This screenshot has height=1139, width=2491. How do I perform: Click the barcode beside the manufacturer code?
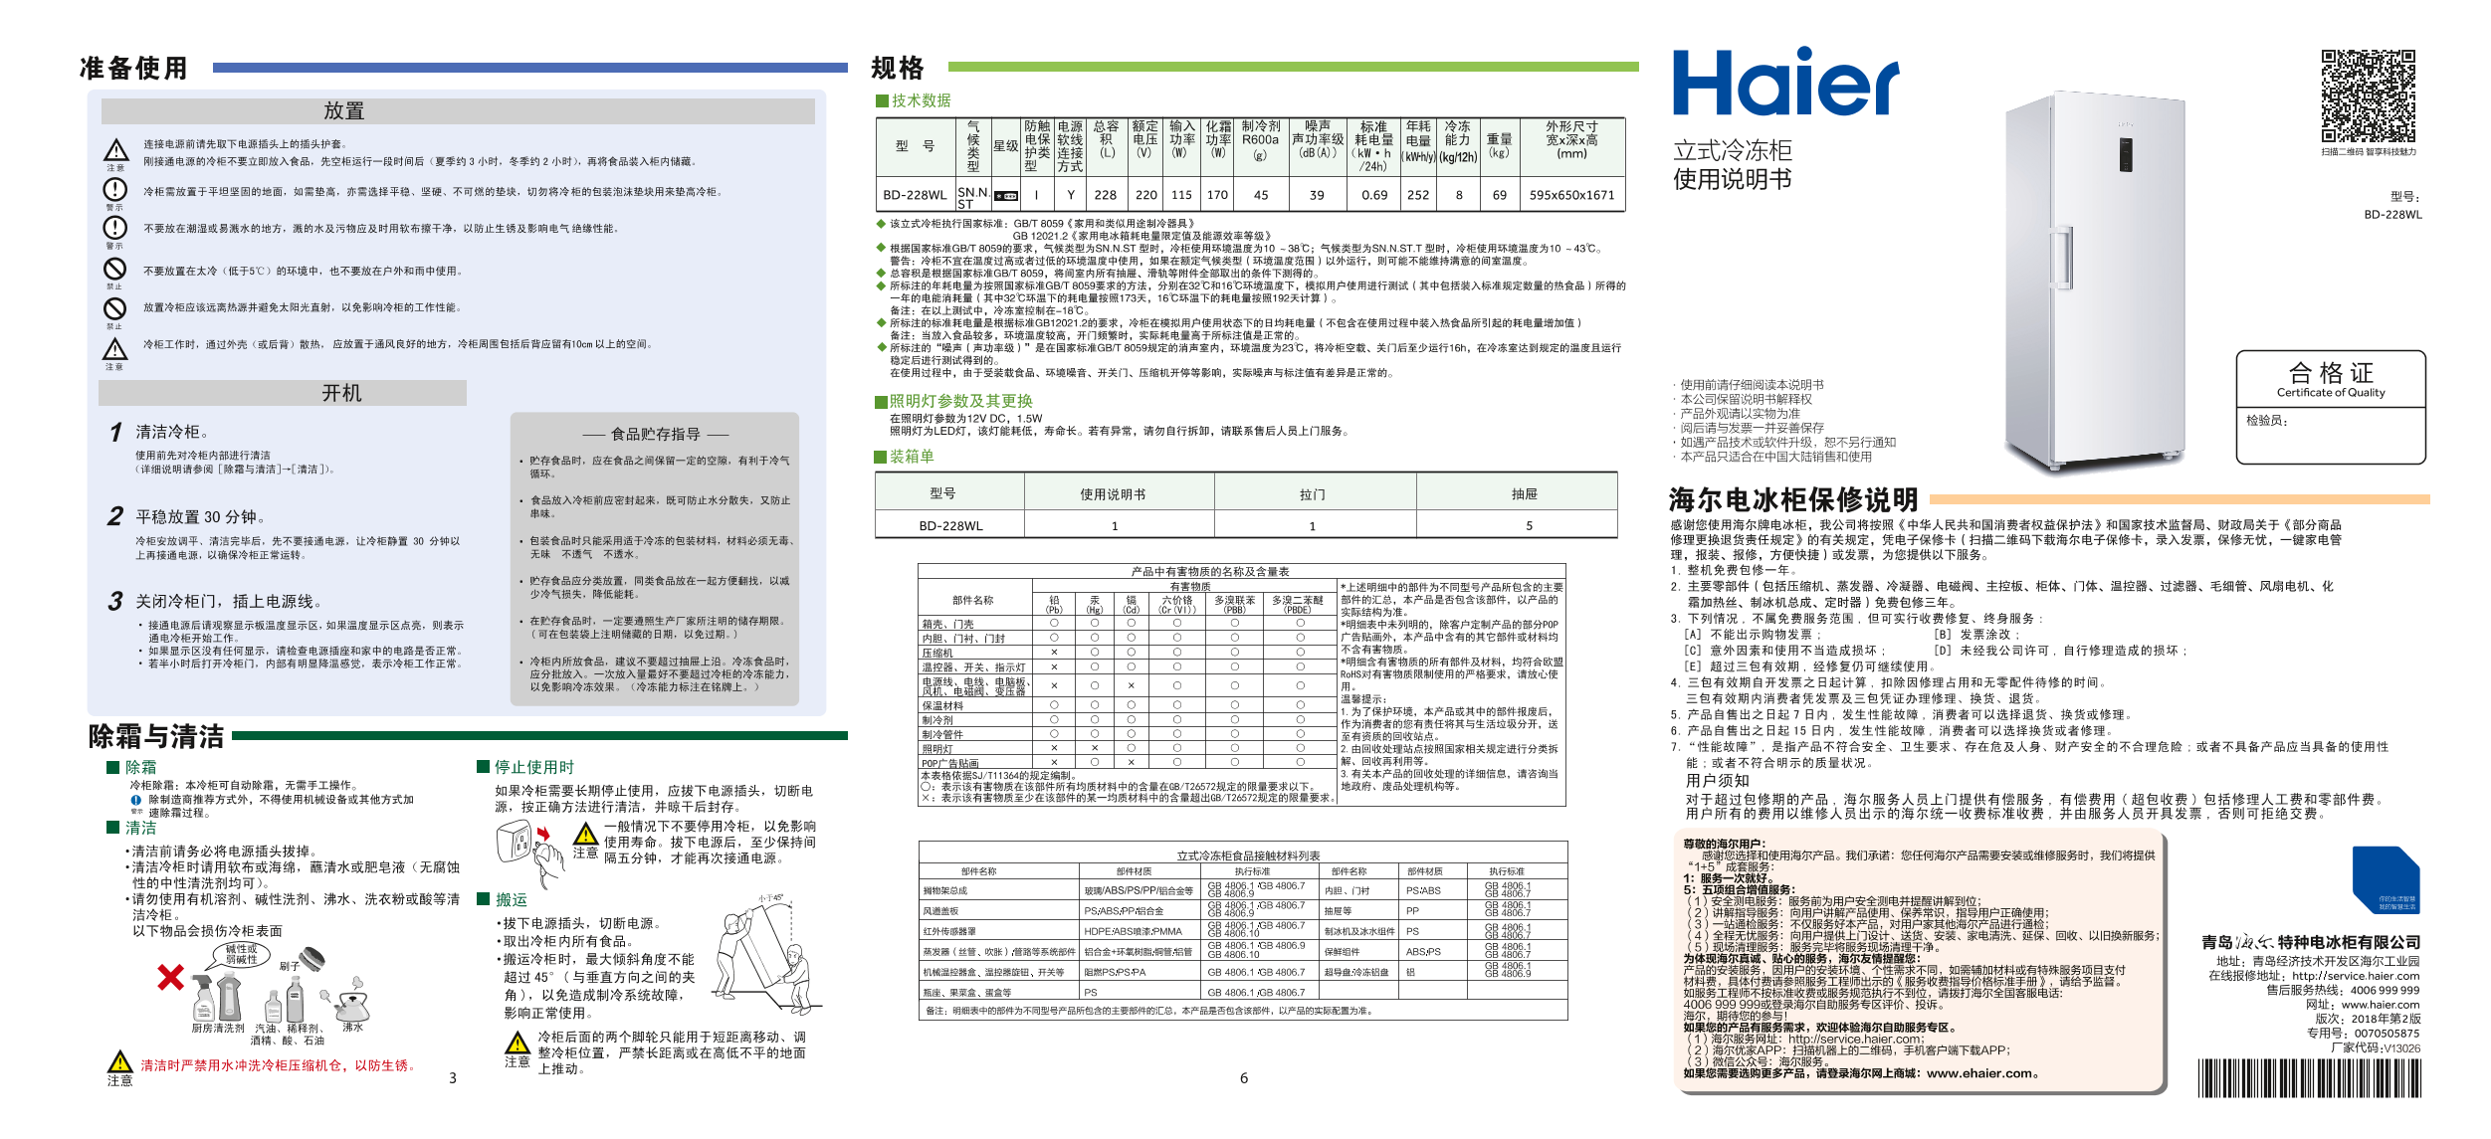tap(2309, 1078)
